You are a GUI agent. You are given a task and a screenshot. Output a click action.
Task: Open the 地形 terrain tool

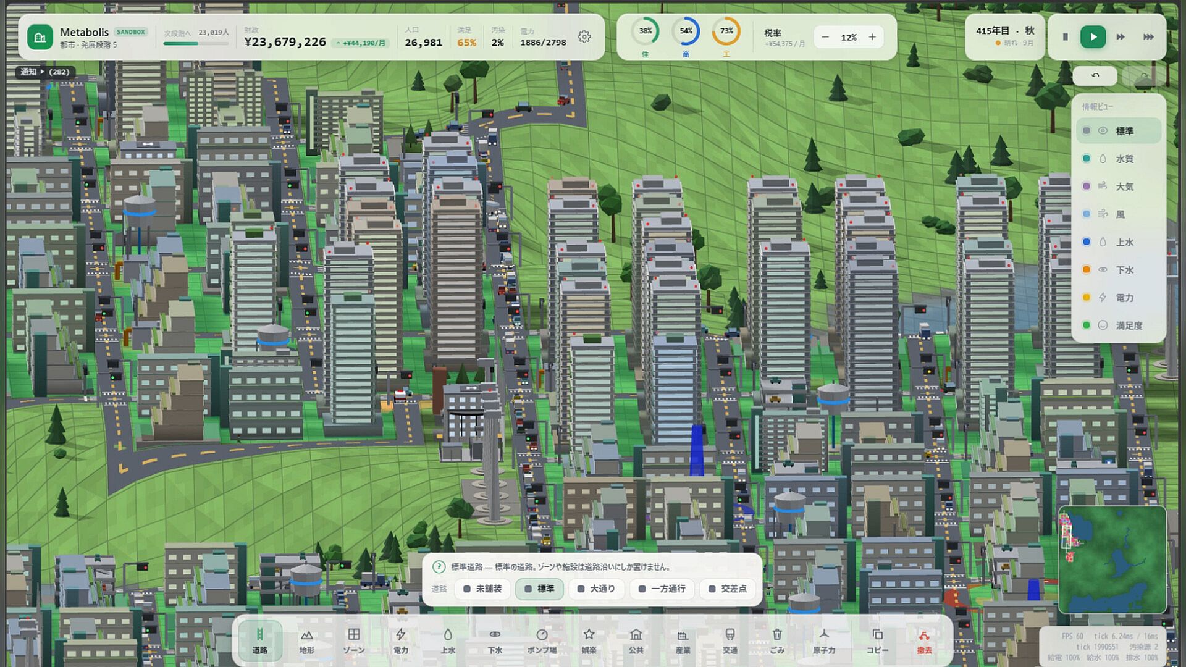[306, 640]
